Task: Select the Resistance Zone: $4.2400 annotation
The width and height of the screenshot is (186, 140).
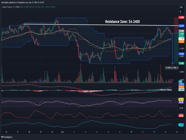Action: [x=122, y=22]
